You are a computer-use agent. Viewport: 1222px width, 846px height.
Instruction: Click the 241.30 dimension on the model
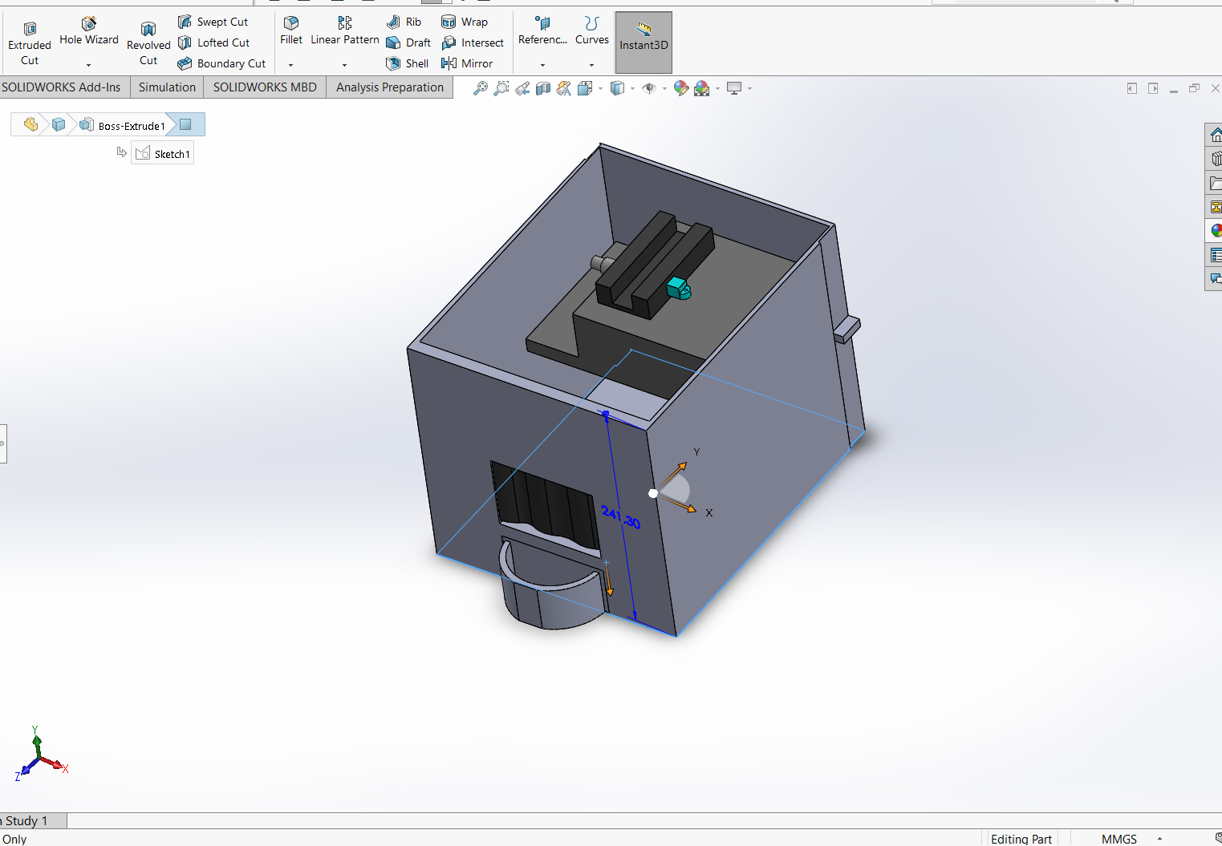[620, 517]
